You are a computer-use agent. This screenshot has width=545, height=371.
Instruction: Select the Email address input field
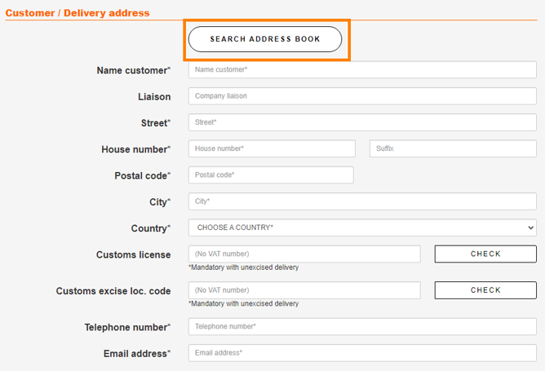[x=362, y=353]
